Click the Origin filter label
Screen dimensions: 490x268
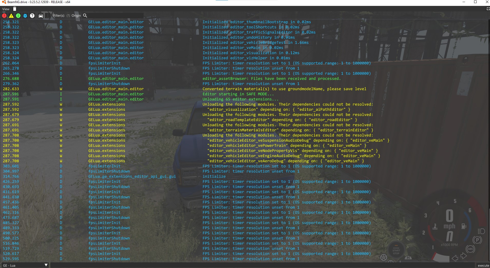[x=76, y=16]
